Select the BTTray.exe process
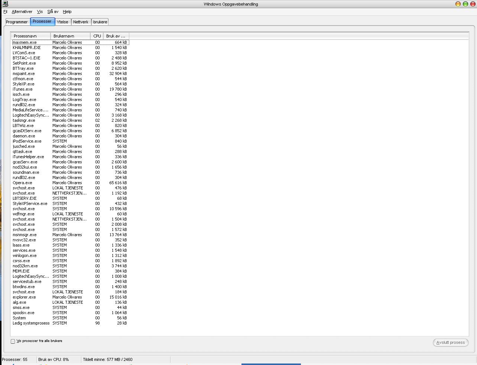Screen dimensions: 477x365 coord(70,68)
